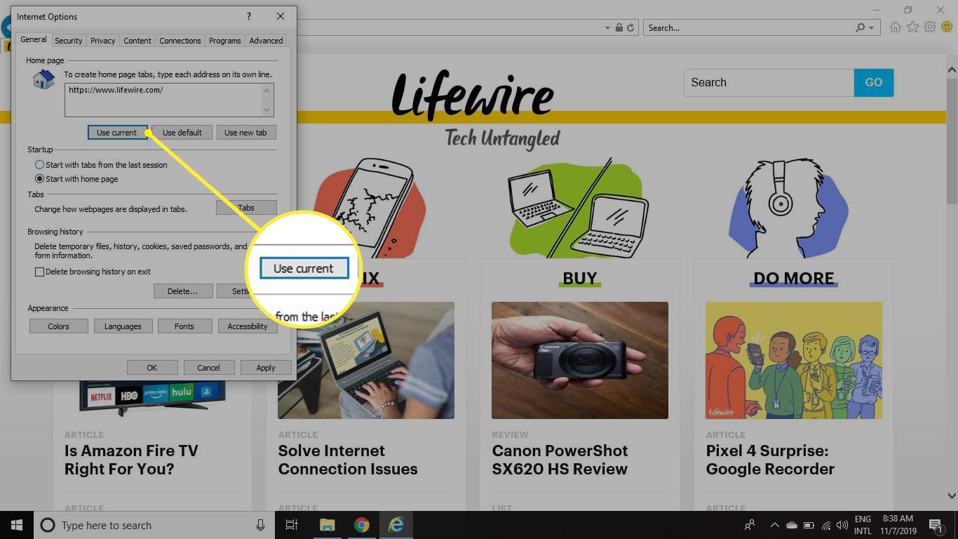Switch to the General tab
958x539 pixels.
point(34,40)
